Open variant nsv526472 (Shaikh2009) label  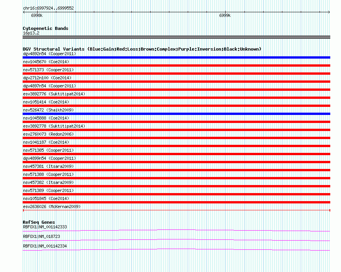coord(48,110)
